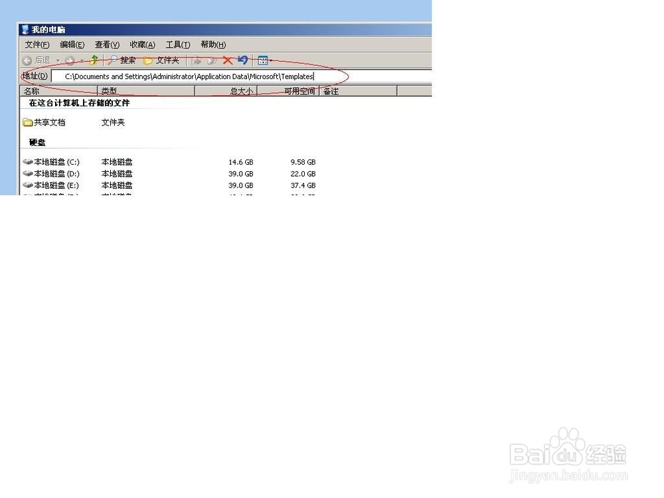Open the Views dropdown arrow

pyautogui.click(x=270, y=60)
